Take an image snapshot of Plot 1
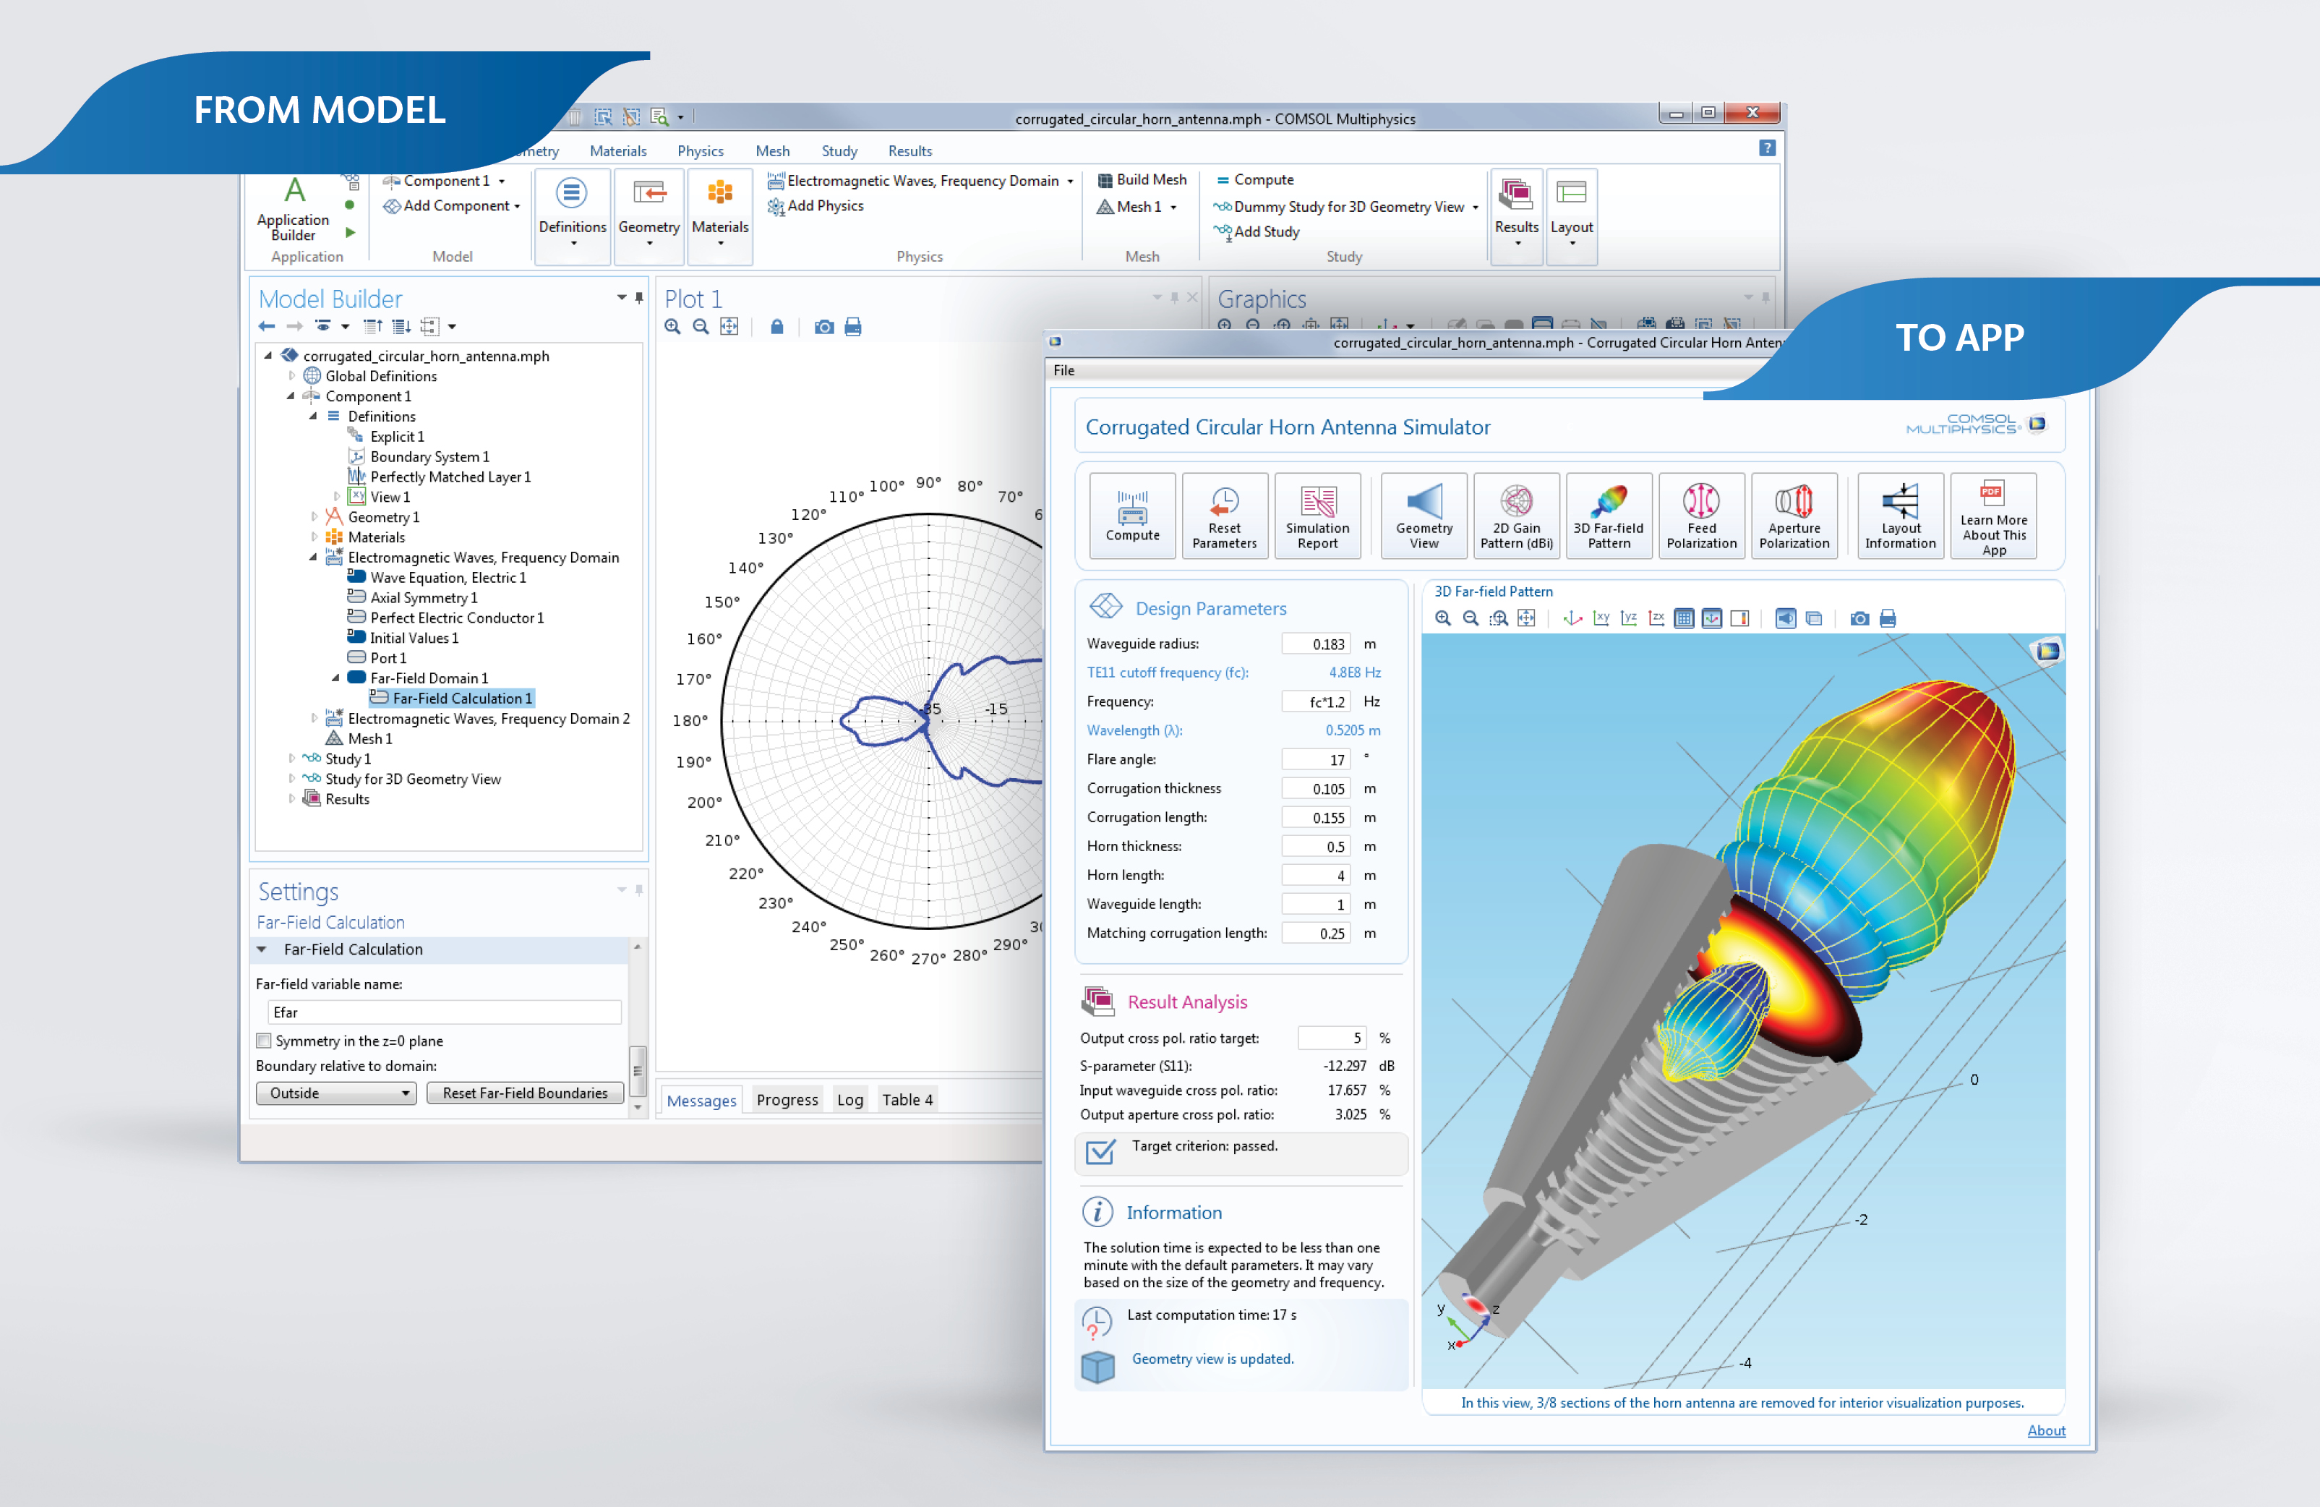The height and width of the screenshot is (1507, 2320). pos(825,327)
